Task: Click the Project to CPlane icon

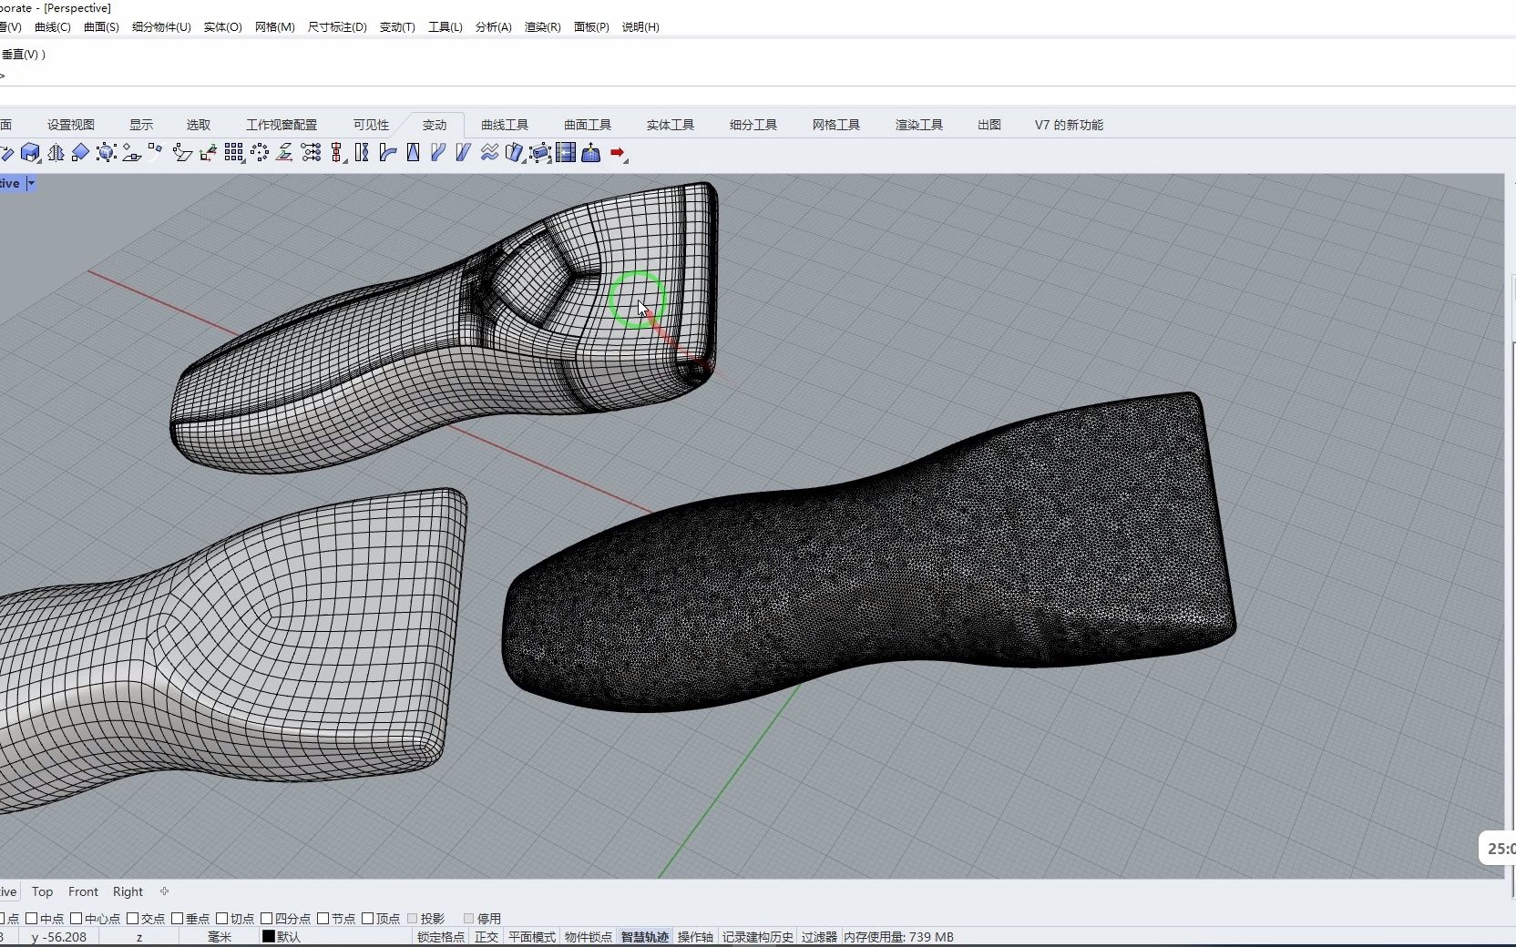Action: [x=284, y=152]
